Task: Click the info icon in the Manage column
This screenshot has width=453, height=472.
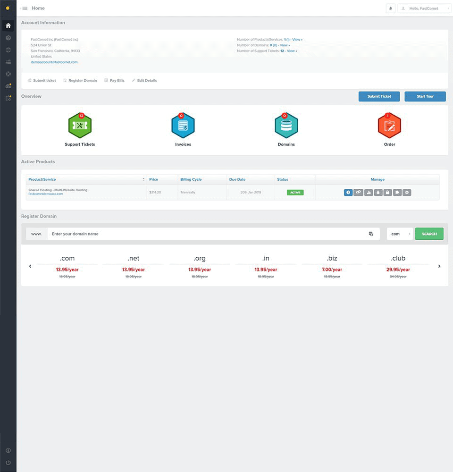Action: (x=348, y=193)
